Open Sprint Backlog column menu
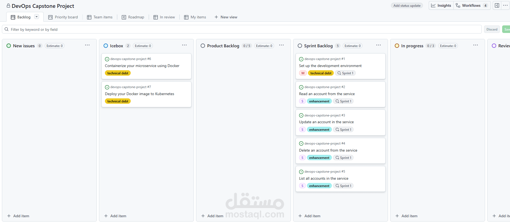Viewport: 510px width, 224px height. tap(379, 45)
